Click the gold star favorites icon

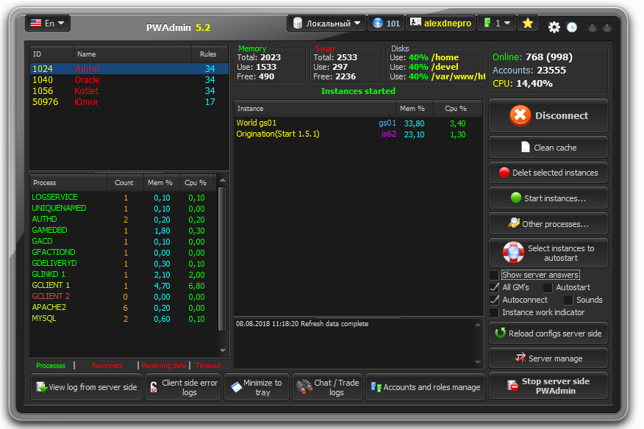coord(528,24)
